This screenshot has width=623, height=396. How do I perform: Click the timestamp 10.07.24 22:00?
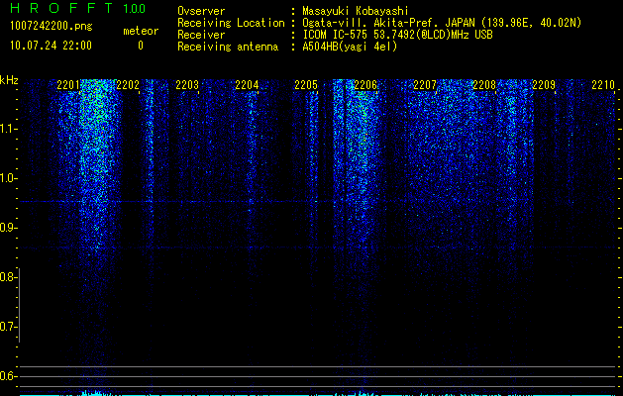pos(51,46)
